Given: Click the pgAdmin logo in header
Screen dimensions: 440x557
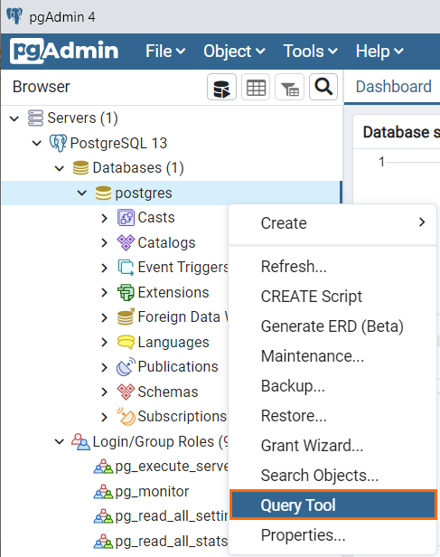Looking at the screenshot, I should click(x=64, y=52).
